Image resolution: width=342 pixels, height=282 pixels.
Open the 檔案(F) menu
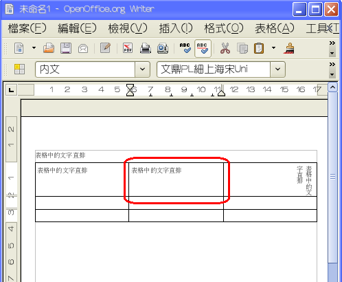(27, 29)
